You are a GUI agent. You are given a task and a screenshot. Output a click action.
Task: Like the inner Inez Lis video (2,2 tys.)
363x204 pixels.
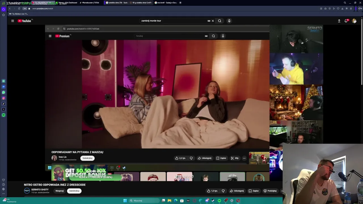click(x=180, y=158)
